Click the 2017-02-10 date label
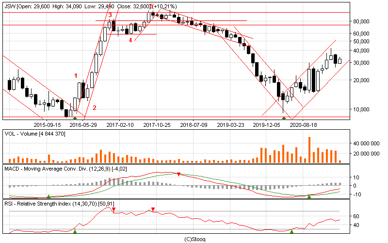The height and width of the screenshot is (243, 388). (x=120, y=125)
